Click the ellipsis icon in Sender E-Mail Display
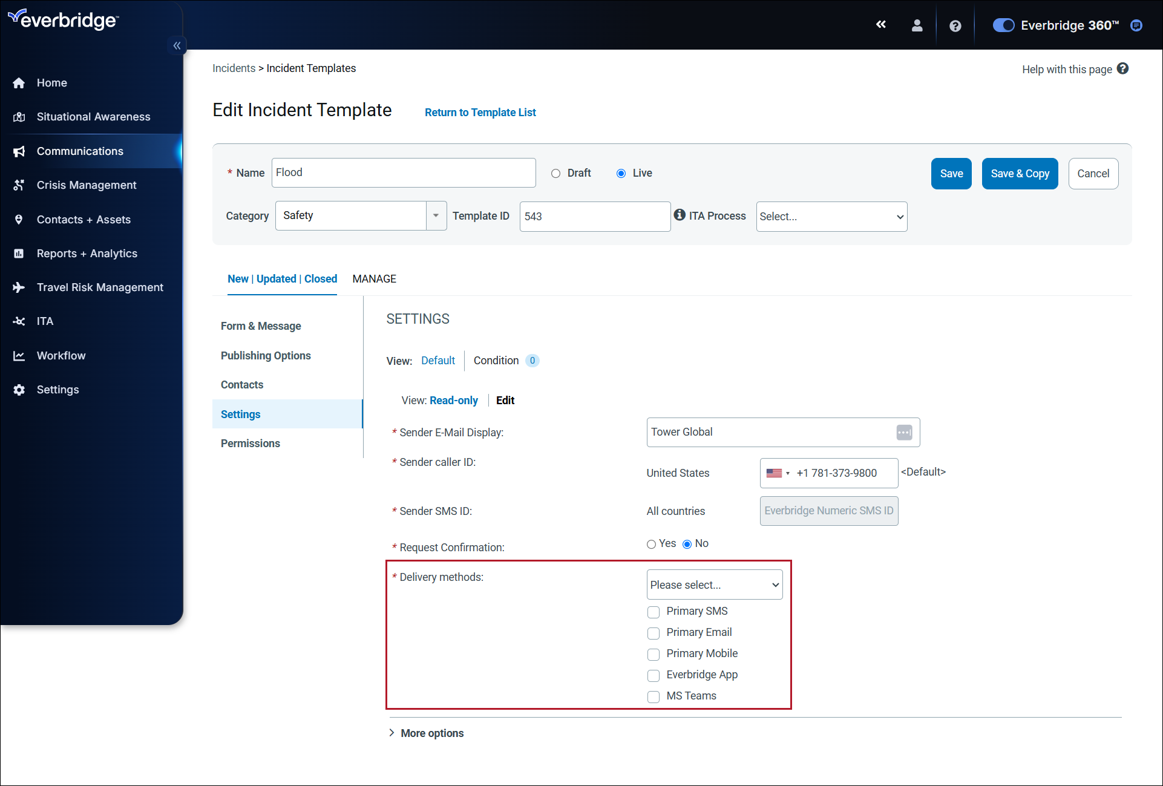This screenshot has width=1163, height=786. tap(904, 433)
